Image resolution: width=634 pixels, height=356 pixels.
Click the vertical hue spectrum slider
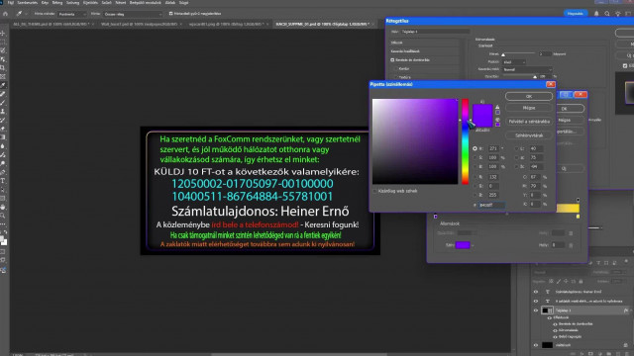click(x=466, y=141)
